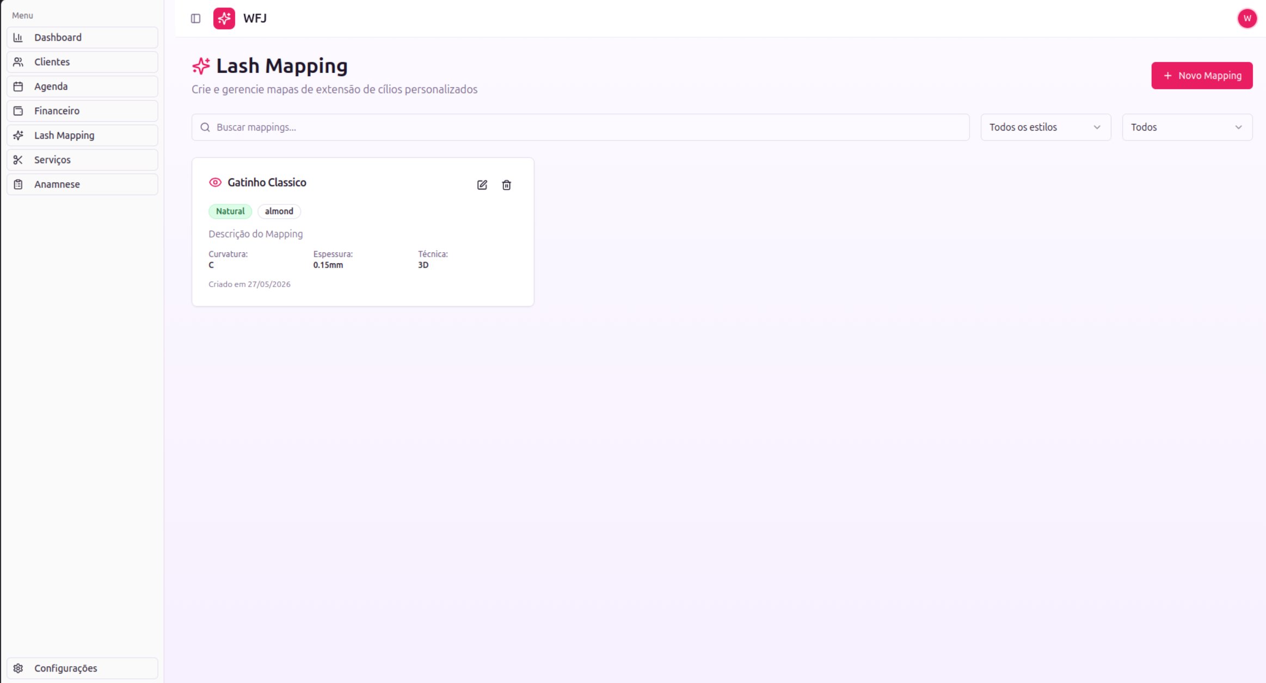
Task: Open Financeiro menu item
Action: (x=82, y=111)
